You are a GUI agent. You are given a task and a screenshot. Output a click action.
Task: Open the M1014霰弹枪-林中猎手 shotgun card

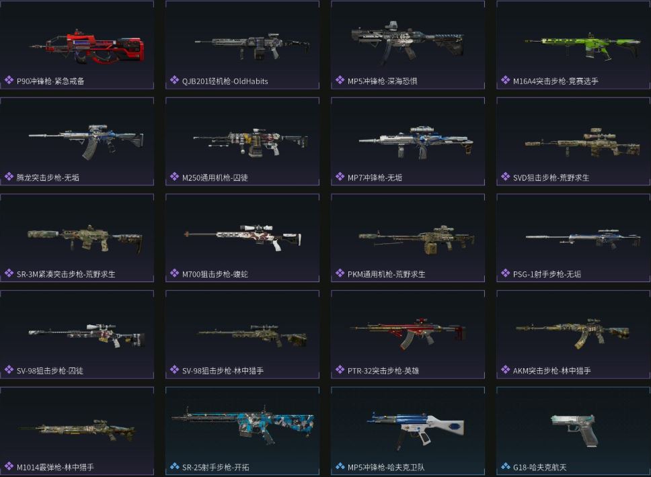tap(77, 431)
